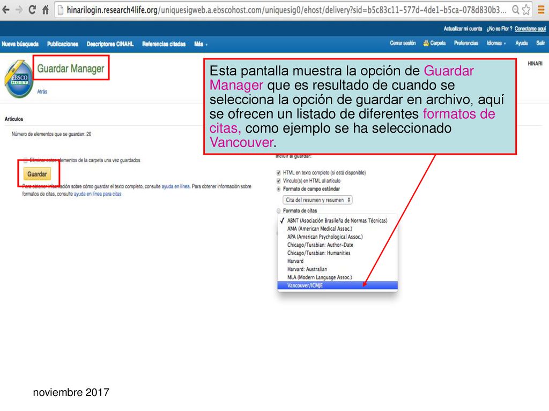Click the Artículos section label
This screenshot has height=411, width=549.
13,119
